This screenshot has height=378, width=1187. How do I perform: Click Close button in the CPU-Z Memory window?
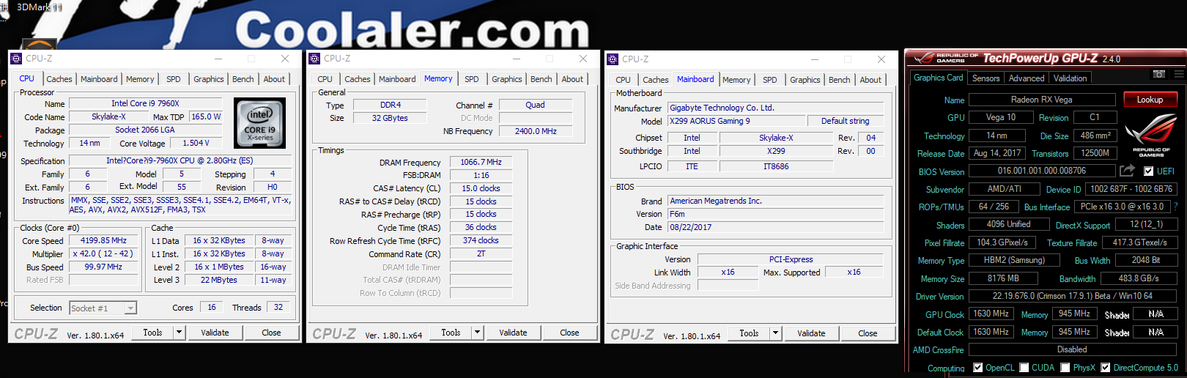(569, 333)
